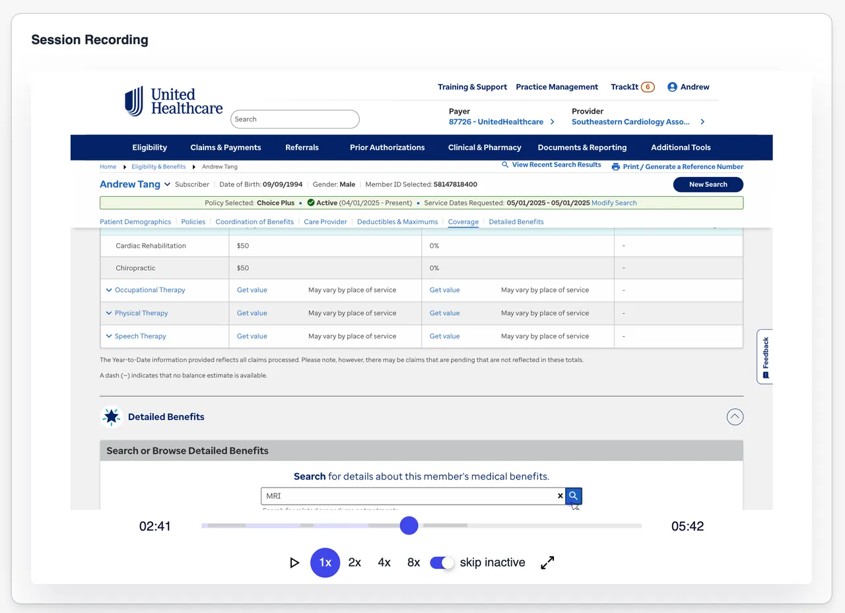The image size is (845, 613).
Task: Open Training & Support link
Action: tap(473, 87)
